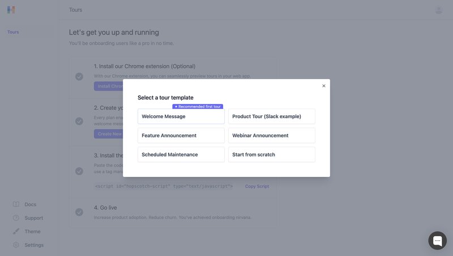Close the tour template dialog
The height and width of the screenshot is (256, 453).
[x=324, y=86]
